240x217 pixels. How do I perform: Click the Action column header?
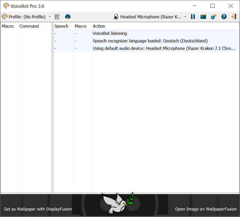pyautogui.click(x=166, y=26)
